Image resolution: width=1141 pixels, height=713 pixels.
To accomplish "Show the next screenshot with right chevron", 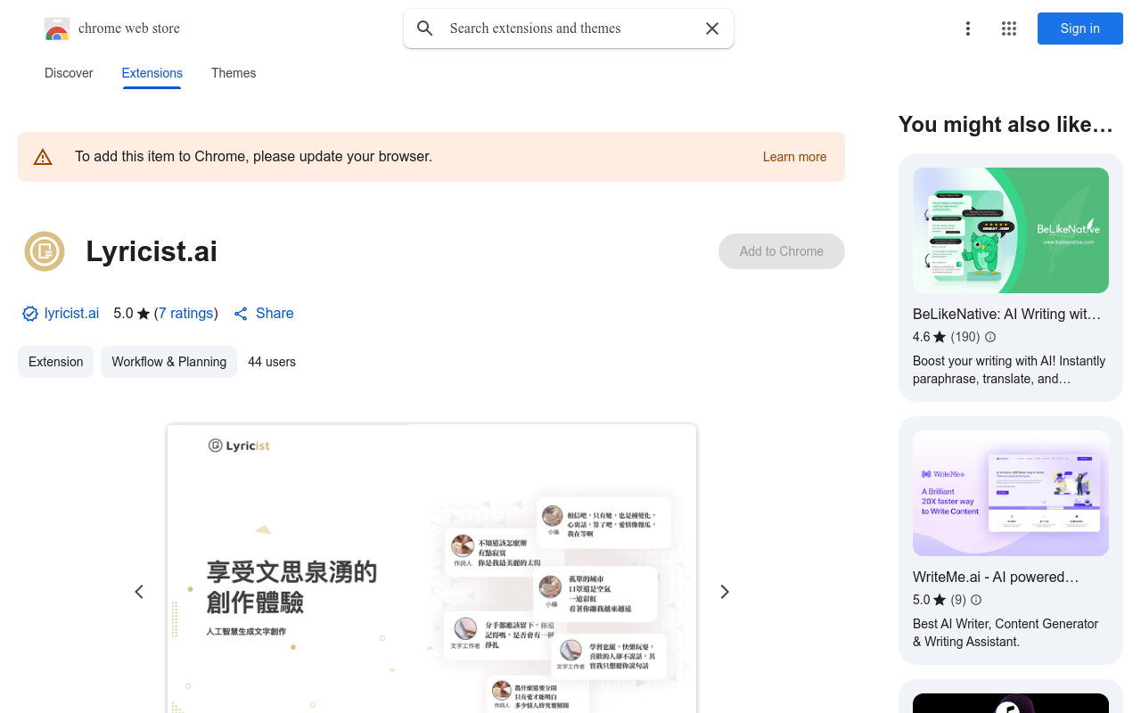I will (x=725, y=592).
